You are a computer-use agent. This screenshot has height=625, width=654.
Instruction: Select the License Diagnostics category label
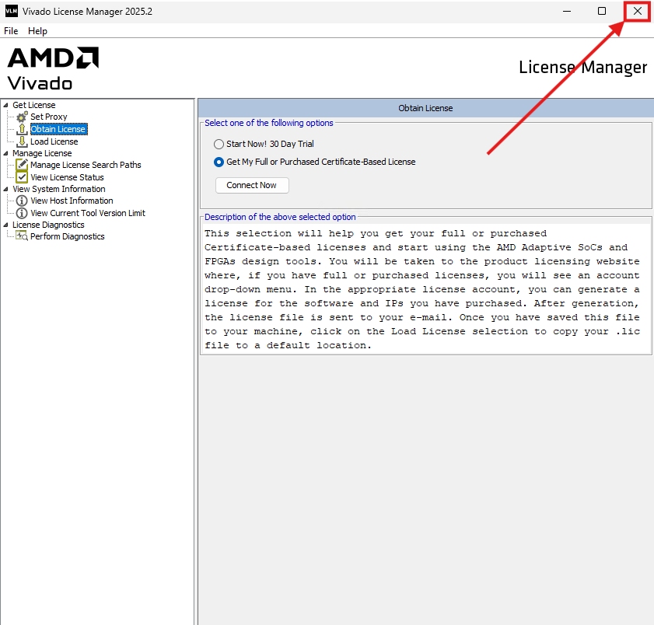(x=48, y=225)
